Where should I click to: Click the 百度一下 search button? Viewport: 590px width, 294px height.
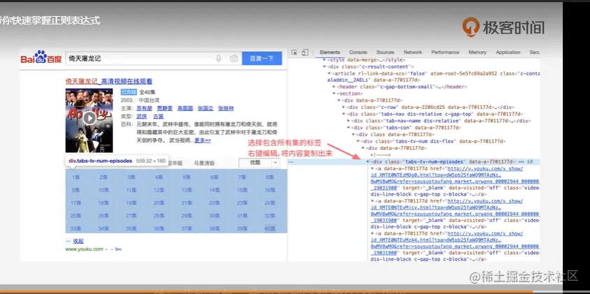click(x=262, y=59)
